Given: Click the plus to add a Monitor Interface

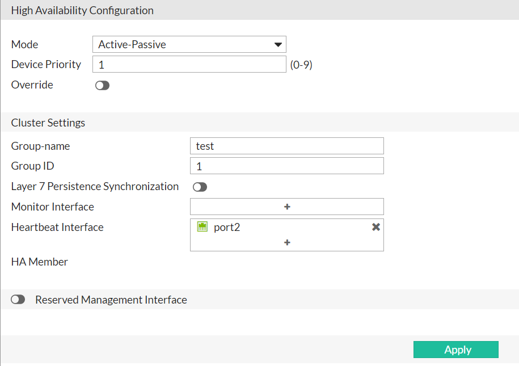Looking at the screenshot, I should point(286,206).
